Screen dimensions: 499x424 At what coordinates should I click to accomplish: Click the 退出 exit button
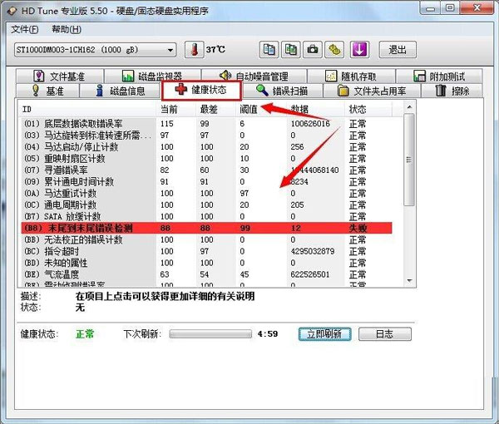click(398, 50)
